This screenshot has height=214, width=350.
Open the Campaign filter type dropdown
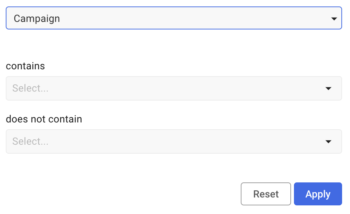click(174, 18)
